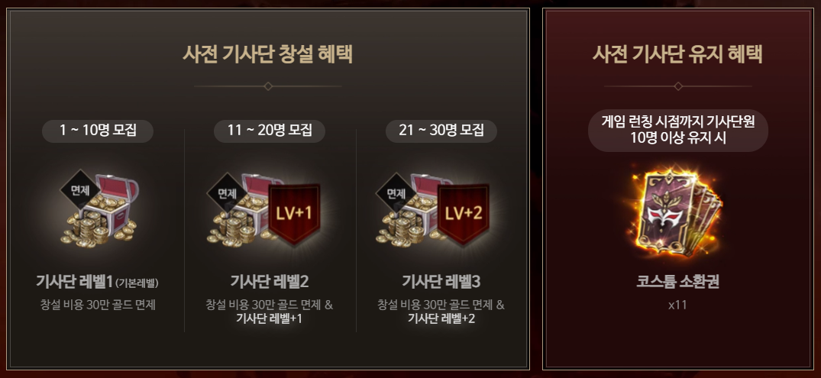Click the 기사단 레벨3 title text

[441, 282]
